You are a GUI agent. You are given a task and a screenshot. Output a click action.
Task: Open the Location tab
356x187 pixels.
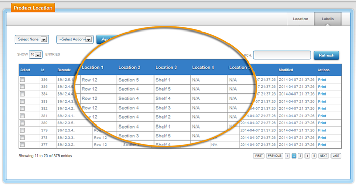tap(300, 19)
